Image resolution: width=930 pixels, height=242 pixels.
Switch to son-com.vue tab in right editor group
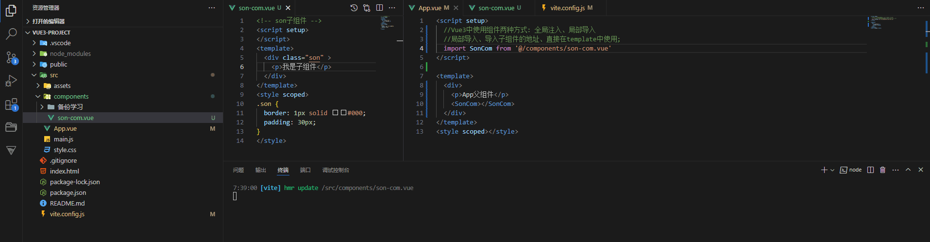point(499,8)
